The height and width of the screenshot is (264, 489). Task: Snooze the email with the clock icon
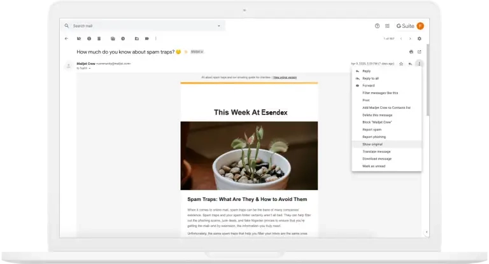123,39
